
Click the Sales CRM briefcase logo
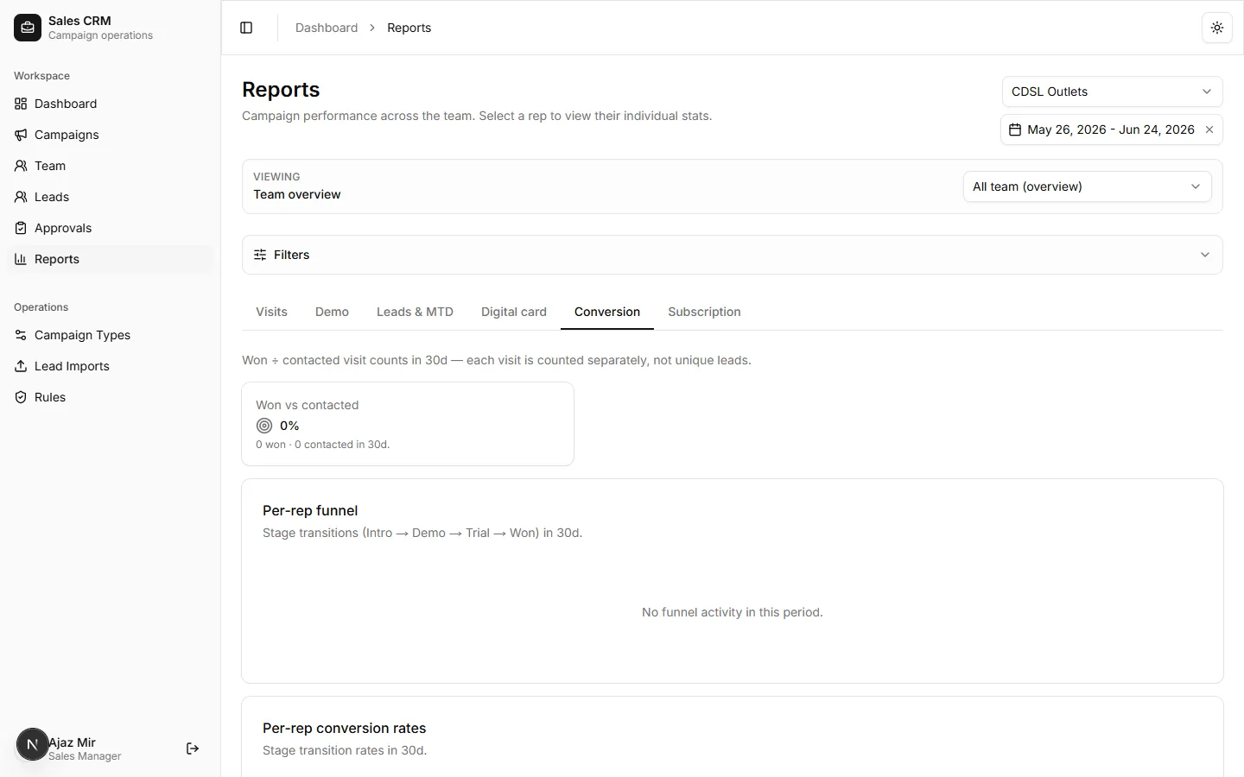point(28,28)
